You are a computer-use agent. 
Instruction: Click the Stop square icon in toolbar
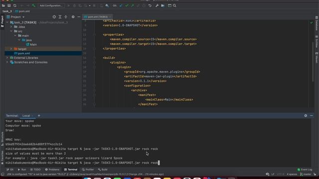coord(94,5)
